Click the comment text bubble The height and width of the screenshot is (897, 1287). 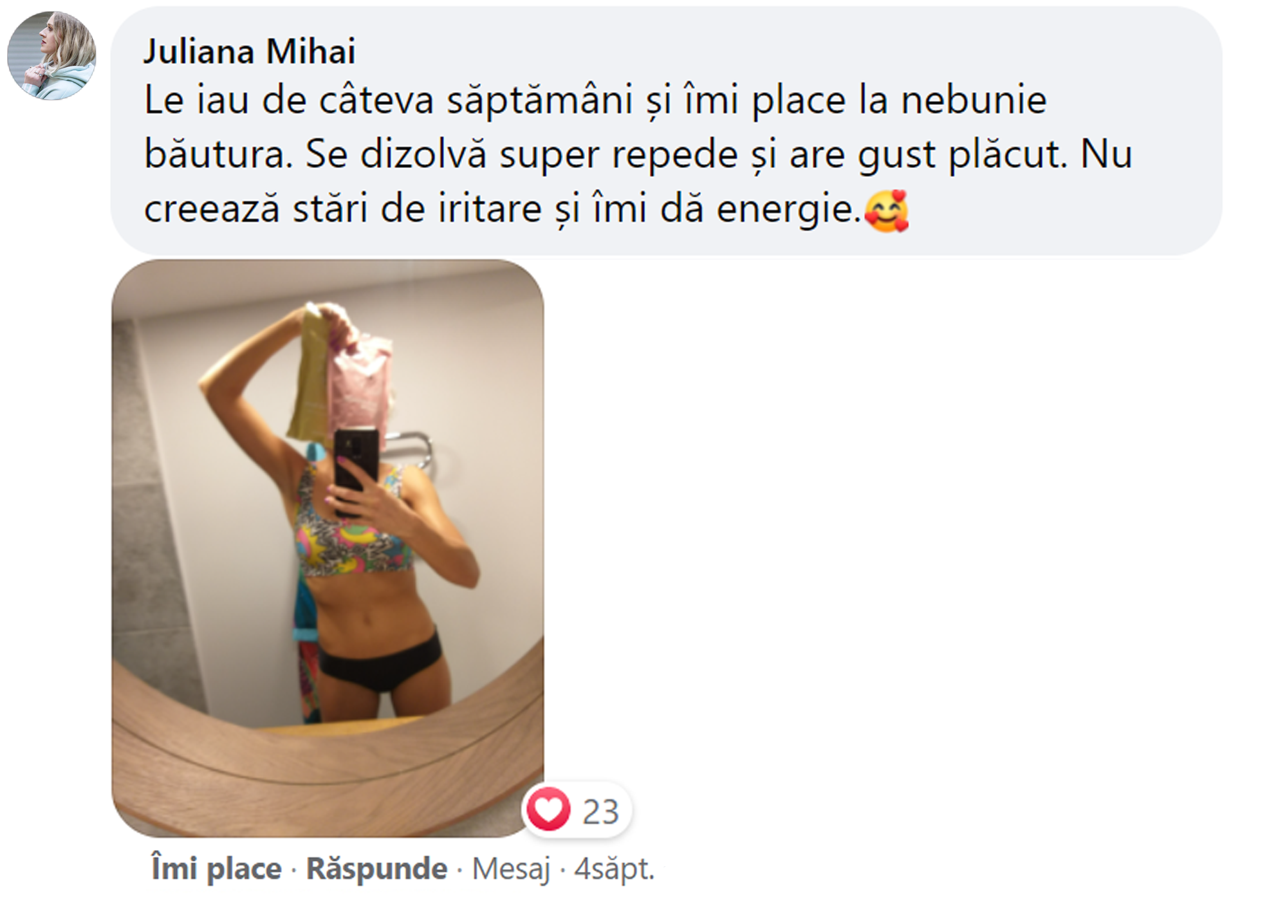[666, 131]
